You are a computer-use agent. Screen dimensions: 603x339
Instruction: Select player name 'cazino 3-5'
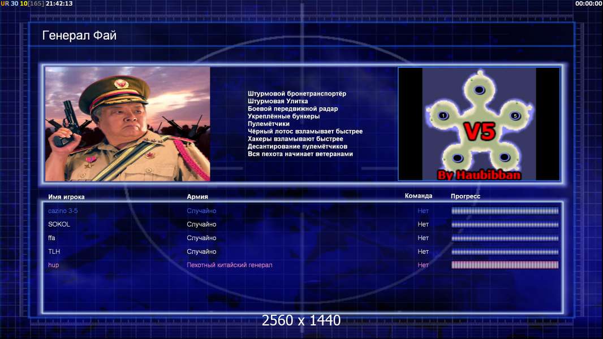pyautogui.click(x=63, y=211)
